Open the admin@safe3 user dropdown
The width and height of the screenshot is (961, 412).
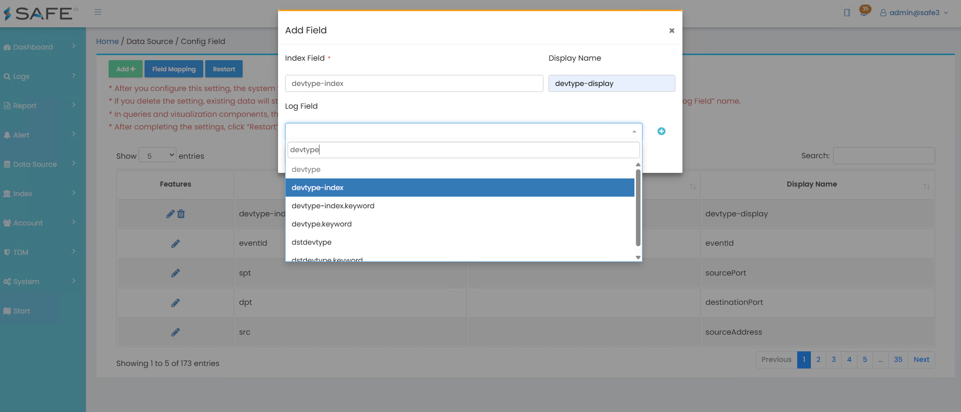point(914,13)
